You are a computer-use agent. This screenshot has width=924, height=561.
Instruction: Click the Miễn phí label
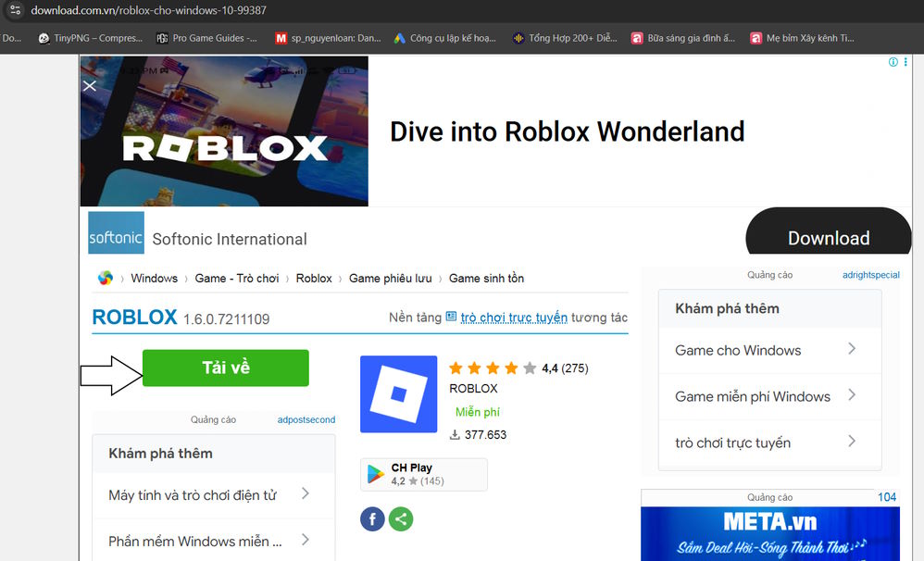[478, 412]
